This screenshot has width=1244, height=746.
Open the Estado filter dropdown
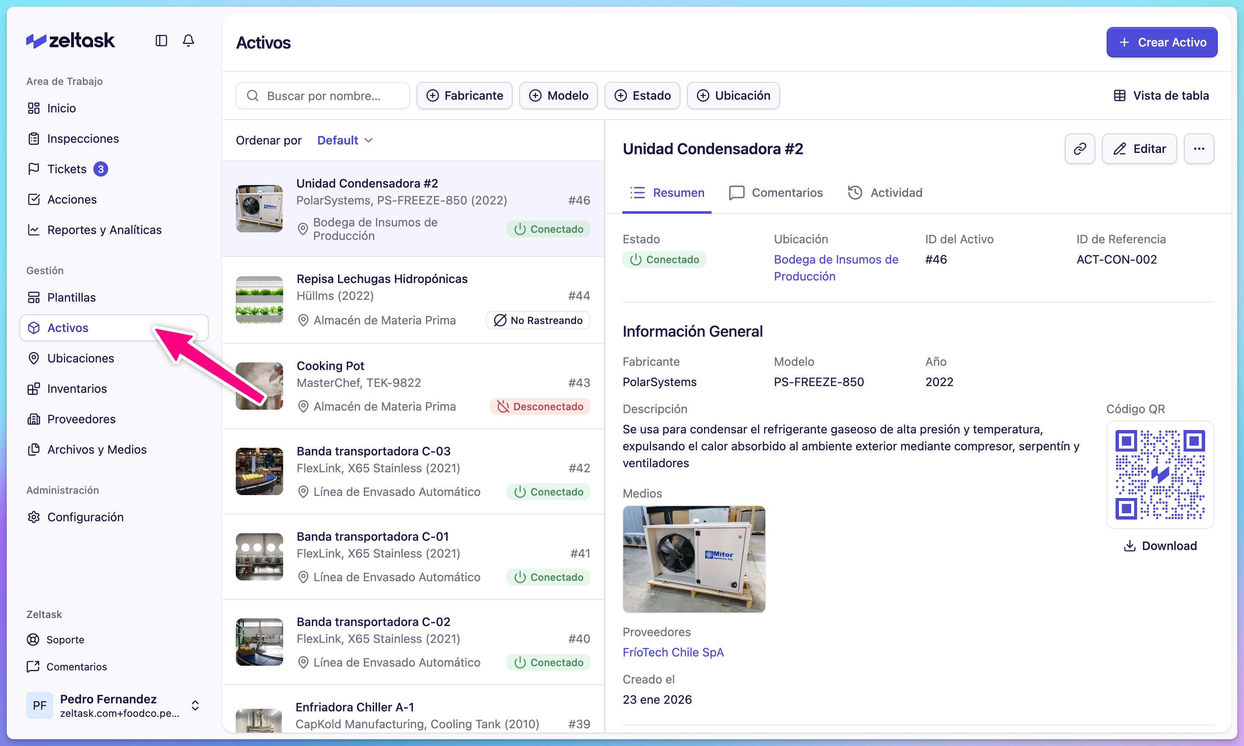[642, 95]
